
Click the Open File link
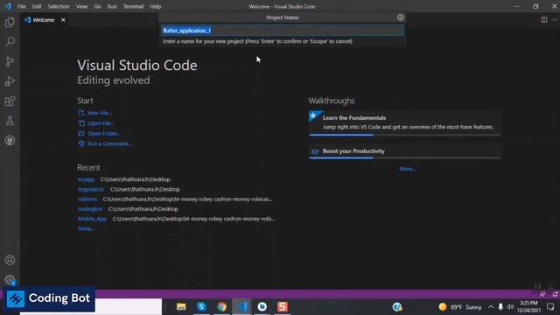[x=101, y=123]
